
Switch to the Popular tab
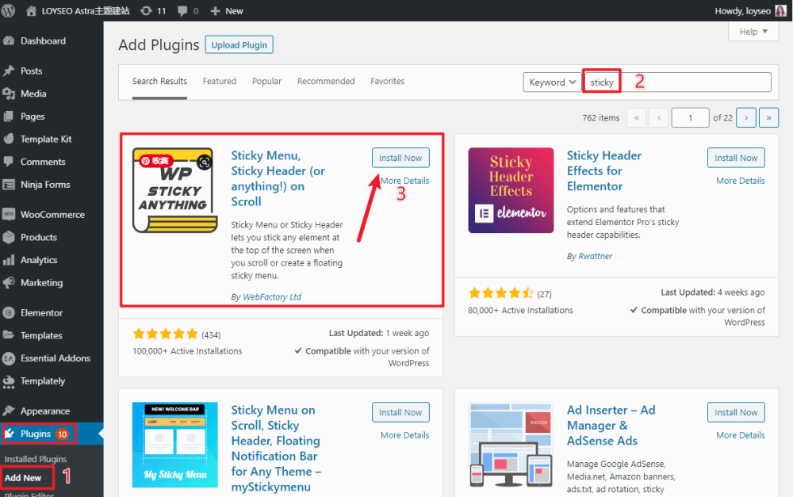pos(266,81)
